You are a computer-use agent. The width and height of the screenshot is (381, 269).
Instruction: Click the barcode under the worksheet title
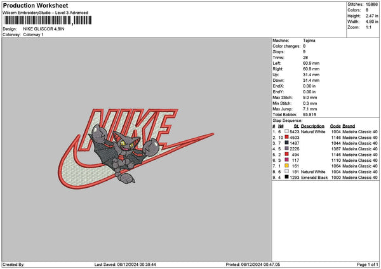(x=48, y=20)
